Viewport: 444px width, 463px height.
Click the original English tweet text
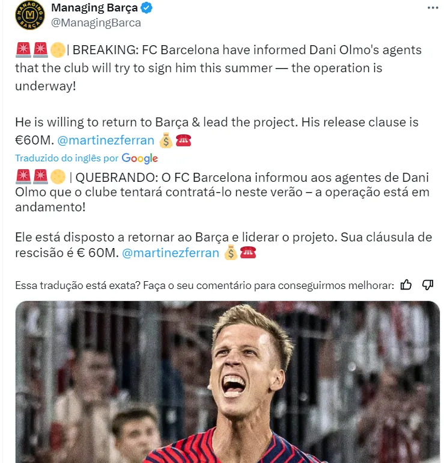[x=218, y=95]
